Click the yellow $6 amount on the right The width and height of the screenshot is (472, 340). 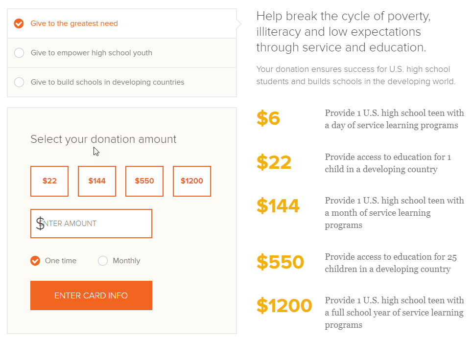[268, 118]
